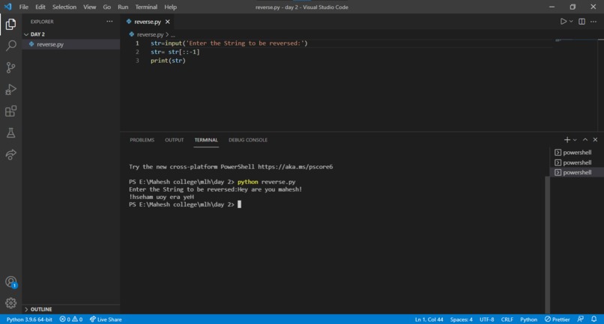This screenshot has height=324, width=604.
Task: Switch to the PROBLEMS panel tab
Action: 142,140
